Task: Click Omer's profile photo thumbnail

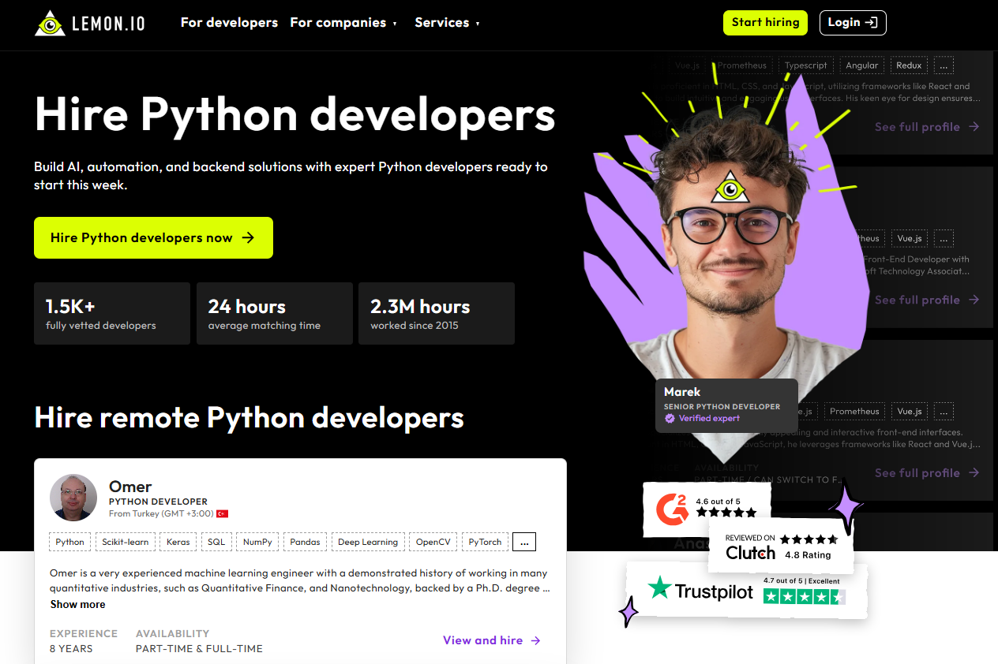Action: point(73,498)
